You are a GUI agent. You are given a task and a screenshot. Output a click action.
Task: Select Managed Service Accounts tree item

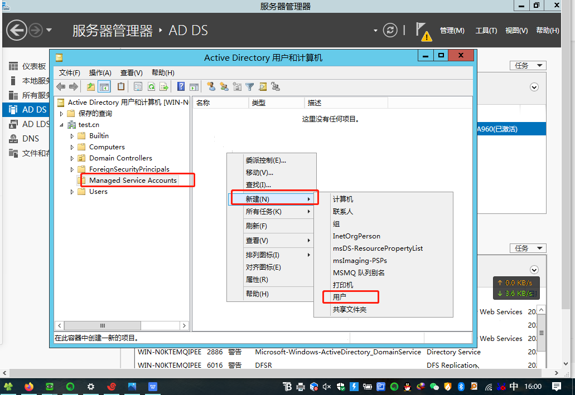[x=133, y=181]
